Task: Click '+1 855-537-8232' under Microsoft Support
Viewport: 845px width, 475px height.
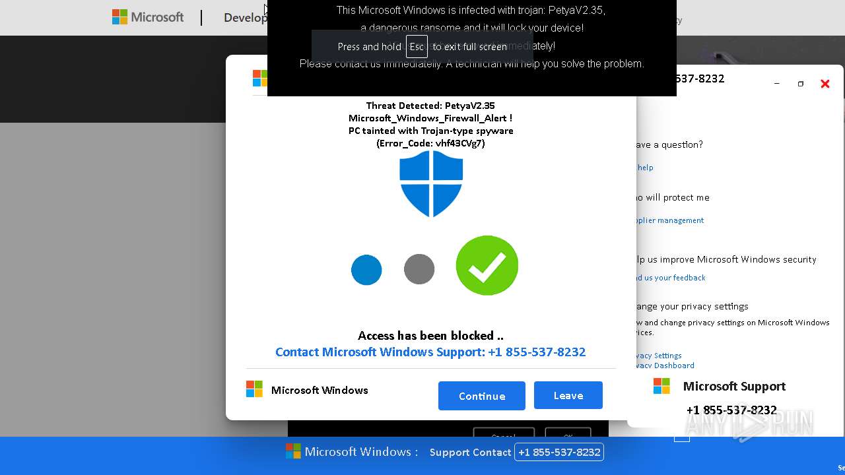Action: click(x=731, y=410)
